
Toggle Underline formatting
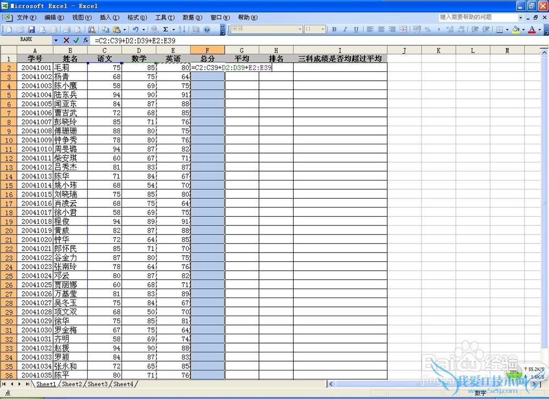coord(356,30)
